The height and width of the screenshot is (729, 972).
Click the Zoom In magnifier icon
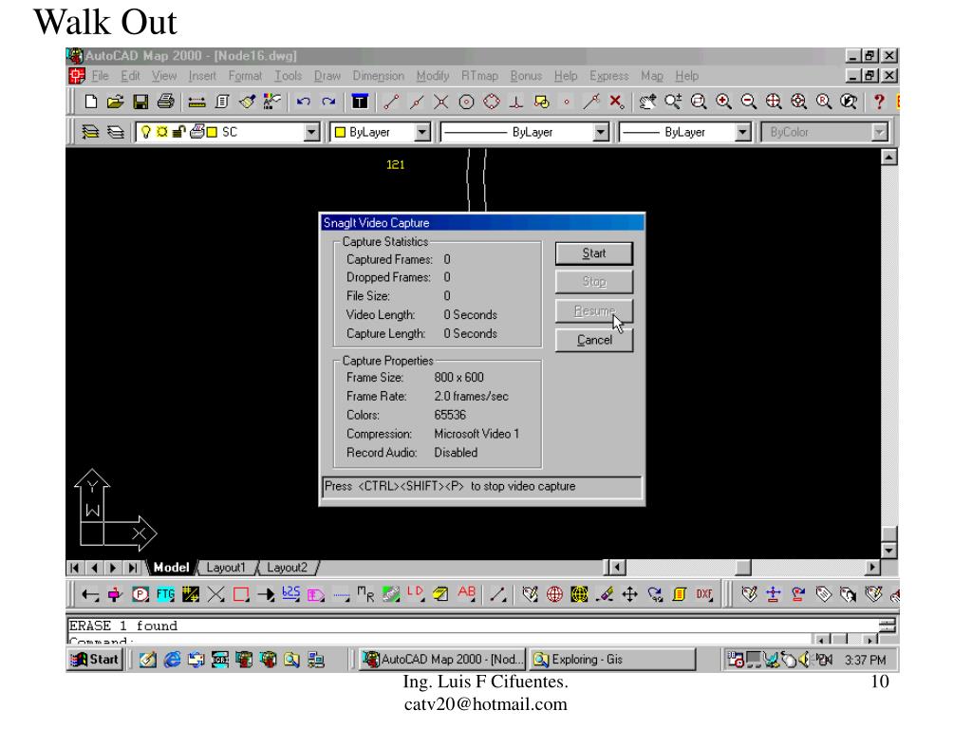(x=723, y=102)
